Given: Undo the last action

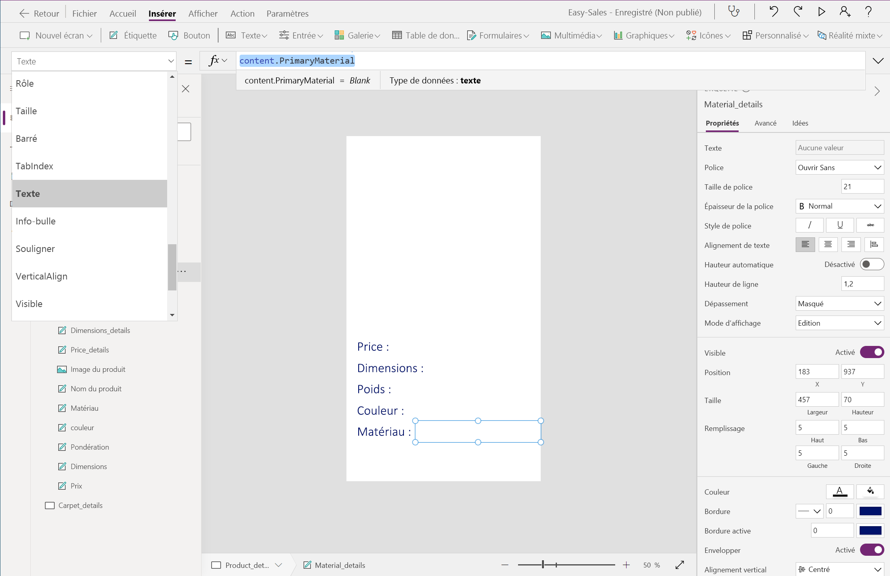Looking at the screenshot, I should click(x=773, y=12).
